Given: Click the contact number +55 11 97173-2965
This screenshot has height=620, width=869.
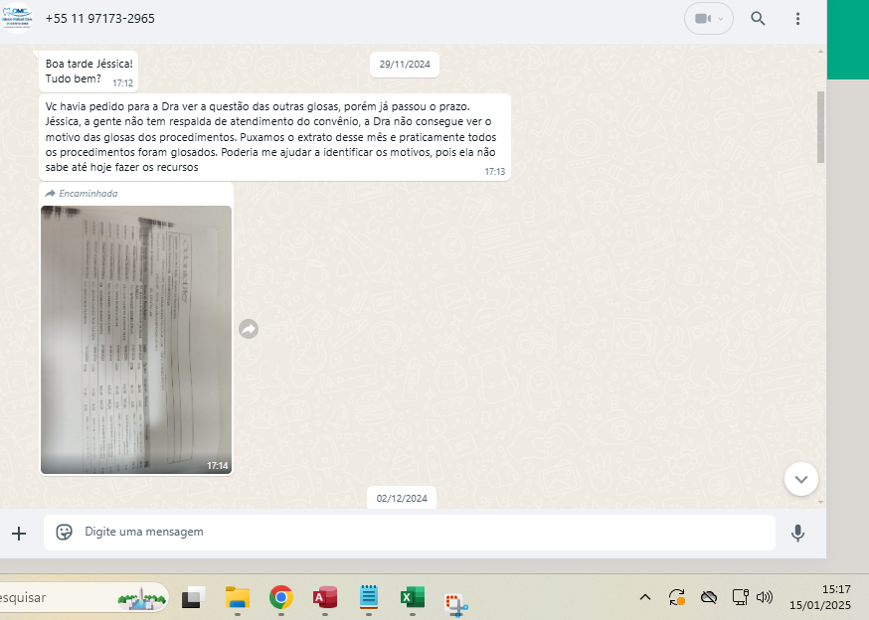Looking at the screenshot, I should 99,19.
